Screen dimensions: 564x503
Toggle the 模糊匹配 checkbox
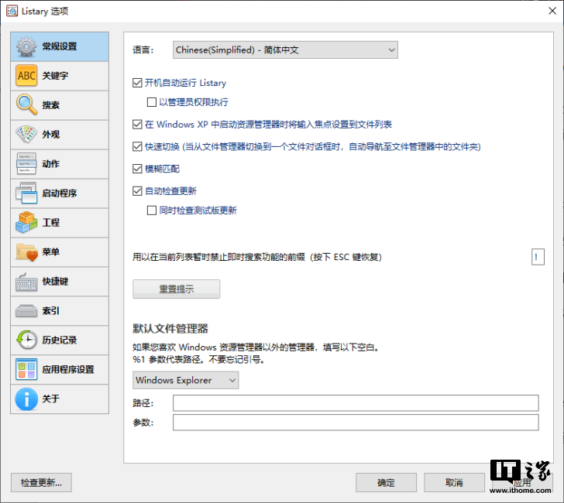tap(137, 169)
